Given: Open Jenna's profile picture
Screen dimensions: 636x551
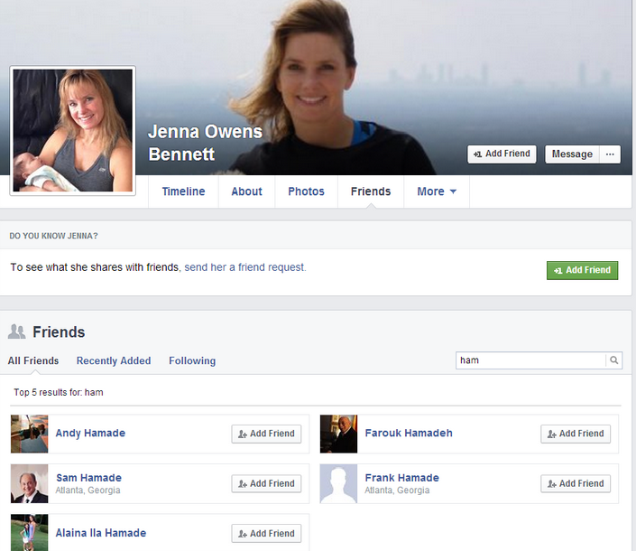Looking at the screenshot, I should click(x=72, y=130).
